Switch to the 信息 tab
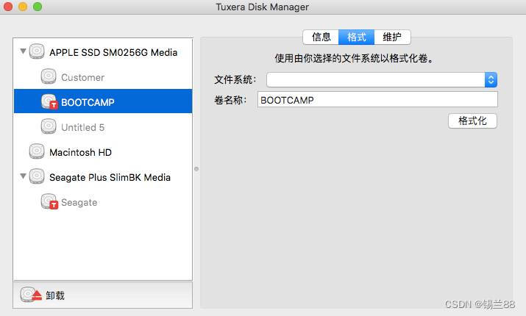526x316 pixels. pos(321,37)
